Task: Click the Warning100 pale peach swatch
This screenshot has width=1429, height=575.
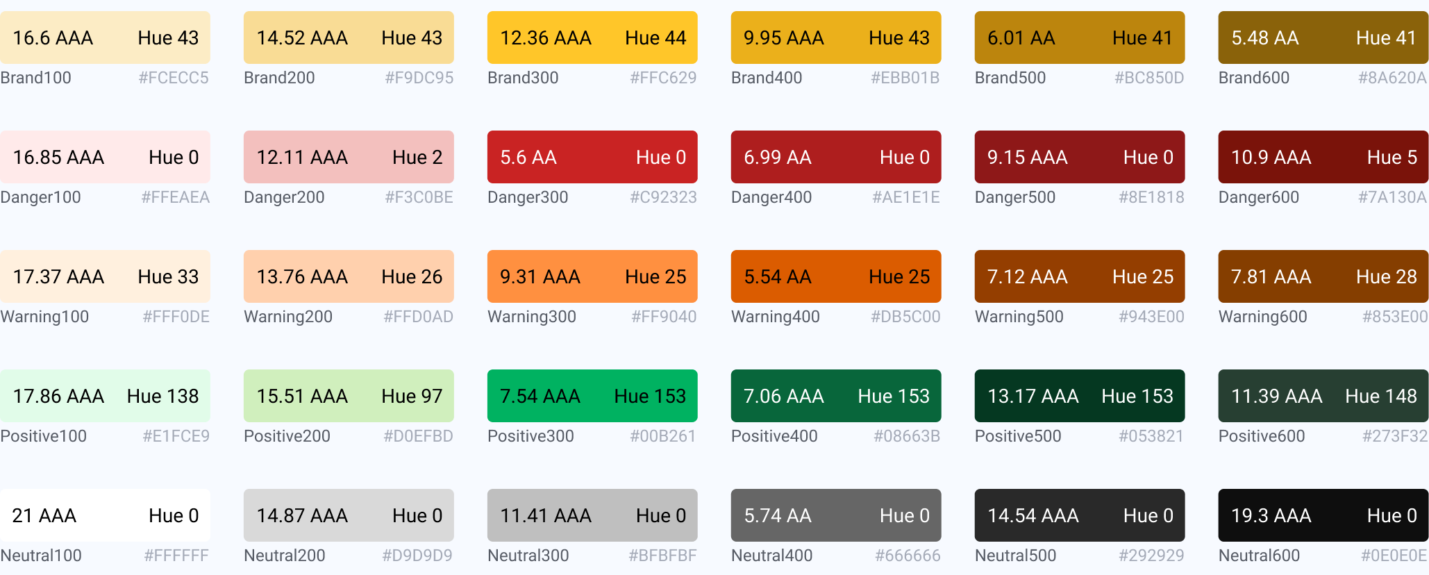Action: click(x=105, y=276)
